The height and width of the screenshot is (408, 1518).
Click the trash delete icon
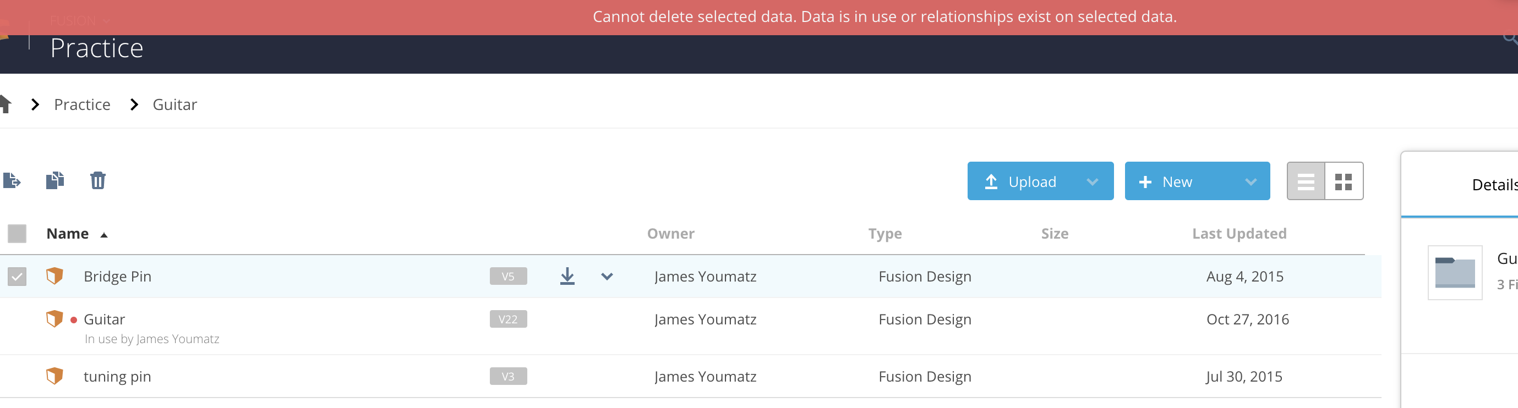[x=98, y=180]
